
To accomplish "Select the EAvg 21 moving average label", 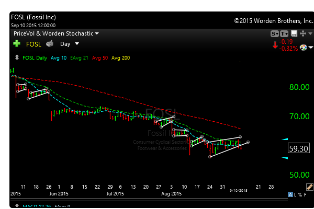I will (x=79, y=58).
